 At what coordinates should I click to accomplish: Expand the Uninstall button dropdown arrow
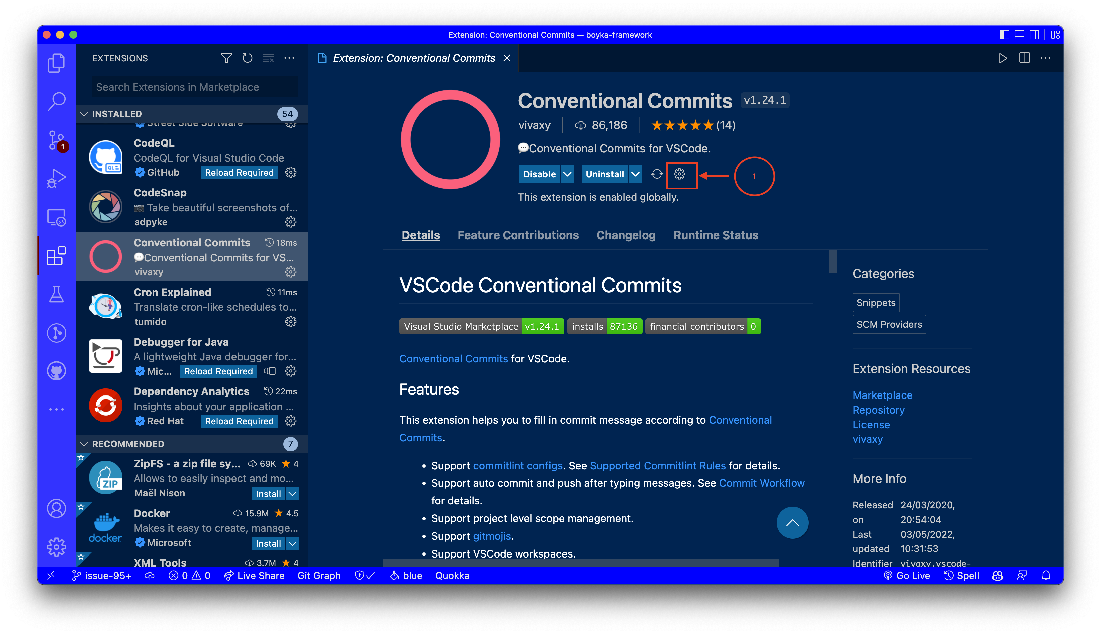[635, 175]
